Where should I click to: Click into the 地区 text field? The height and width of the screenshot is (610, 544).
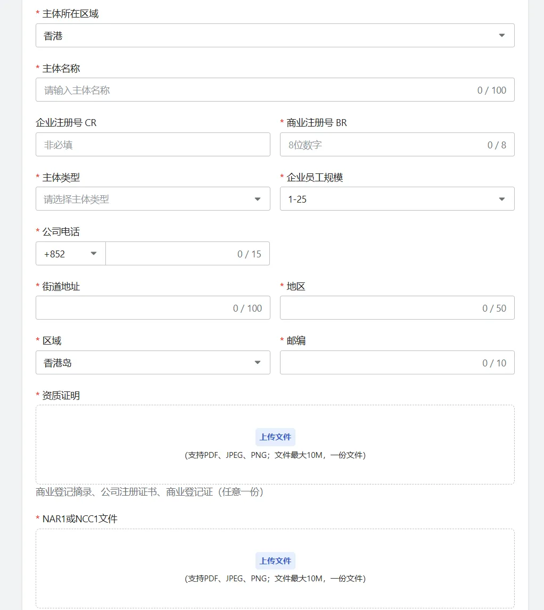(378, 308)
